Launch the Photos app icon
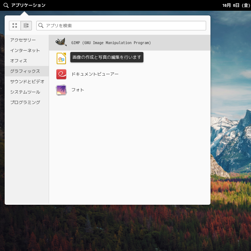 pyautogui.click(x=61, y=90)
